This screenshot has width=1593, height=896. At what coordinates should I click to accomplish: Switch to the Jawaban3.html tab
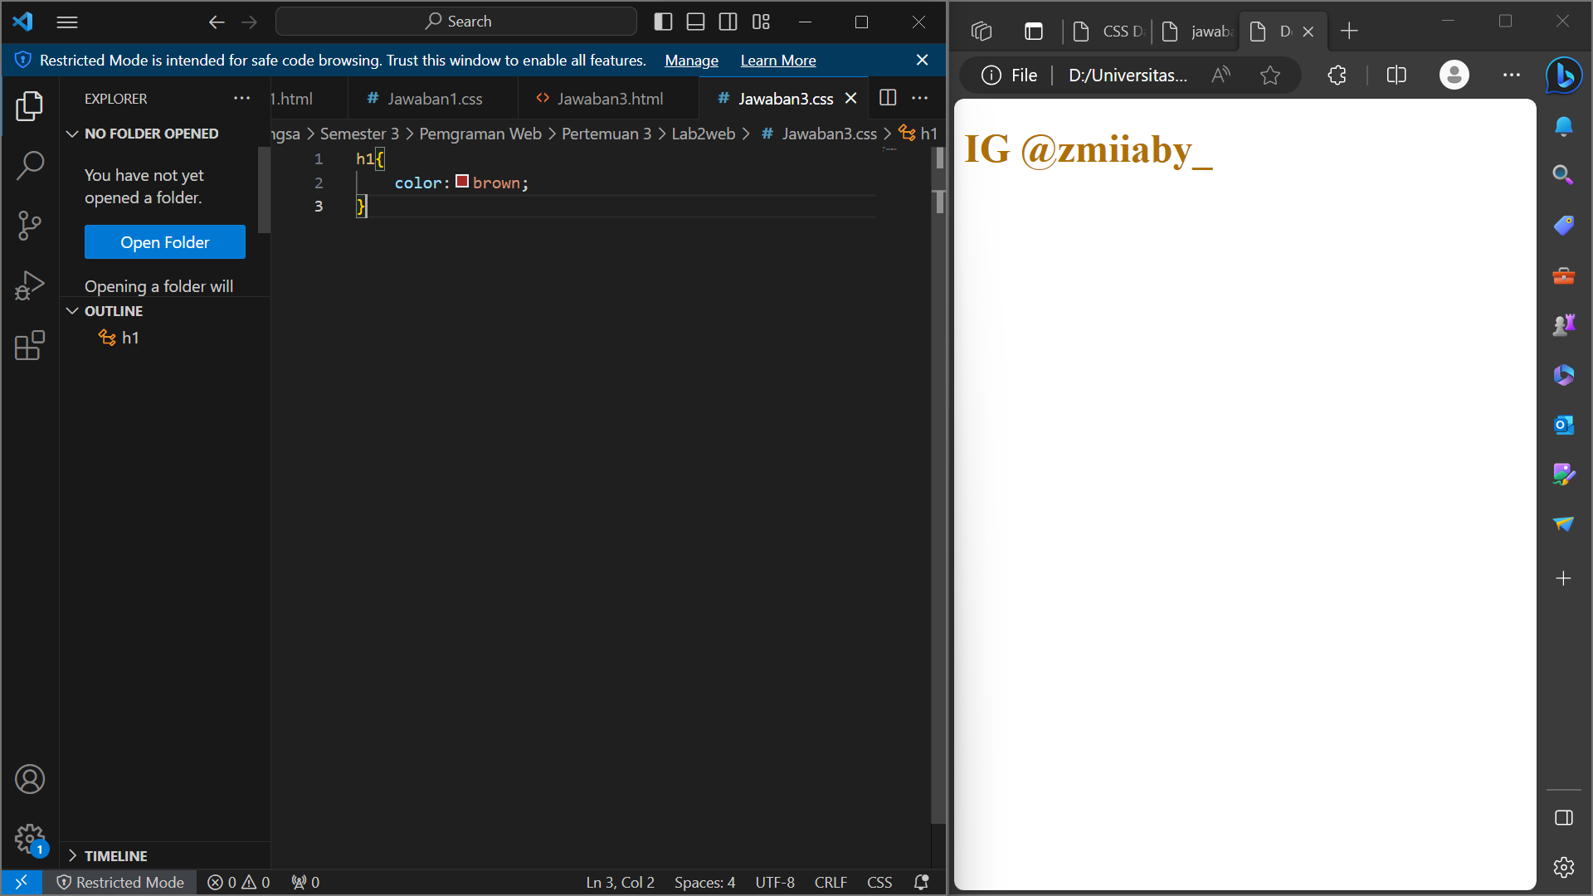608,98
